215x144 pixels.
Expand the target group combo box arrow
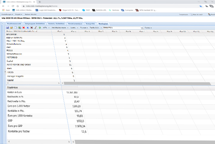pyautogui.click(x=142, y=28)
